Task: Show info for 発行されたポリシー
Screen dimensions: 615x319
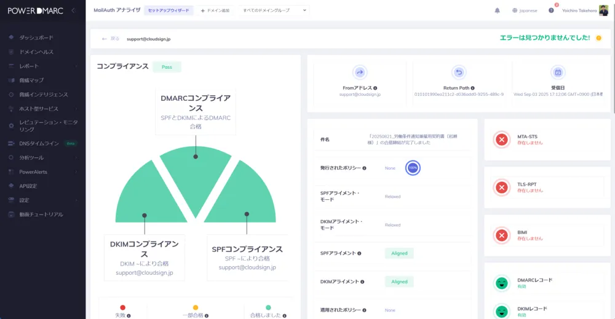Action: 364,168
